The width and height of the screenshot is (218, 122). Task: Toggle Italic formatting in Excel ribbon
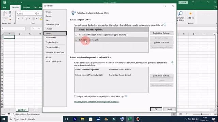tap(22, 19)
